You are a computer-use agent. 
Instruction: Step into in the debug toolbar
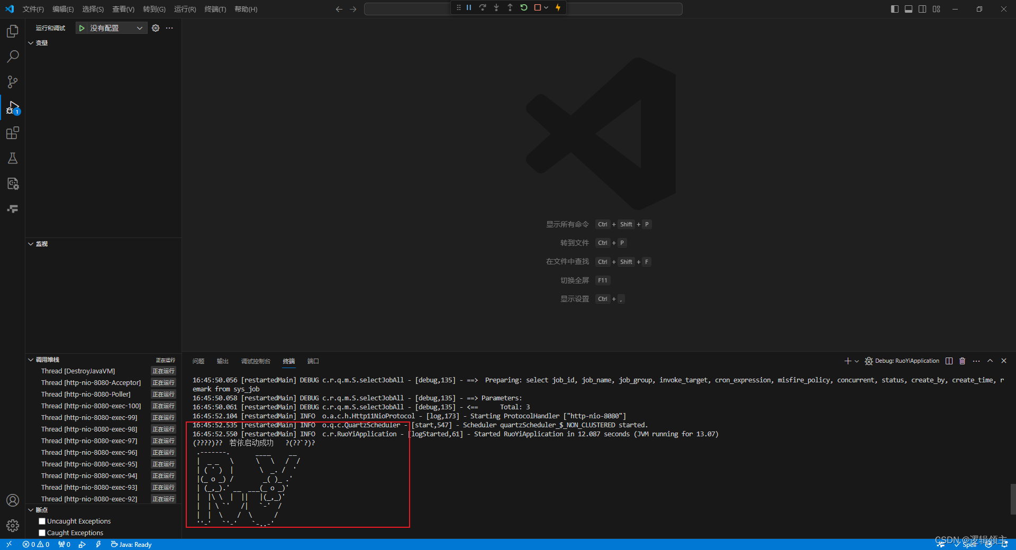pos(496,7)
